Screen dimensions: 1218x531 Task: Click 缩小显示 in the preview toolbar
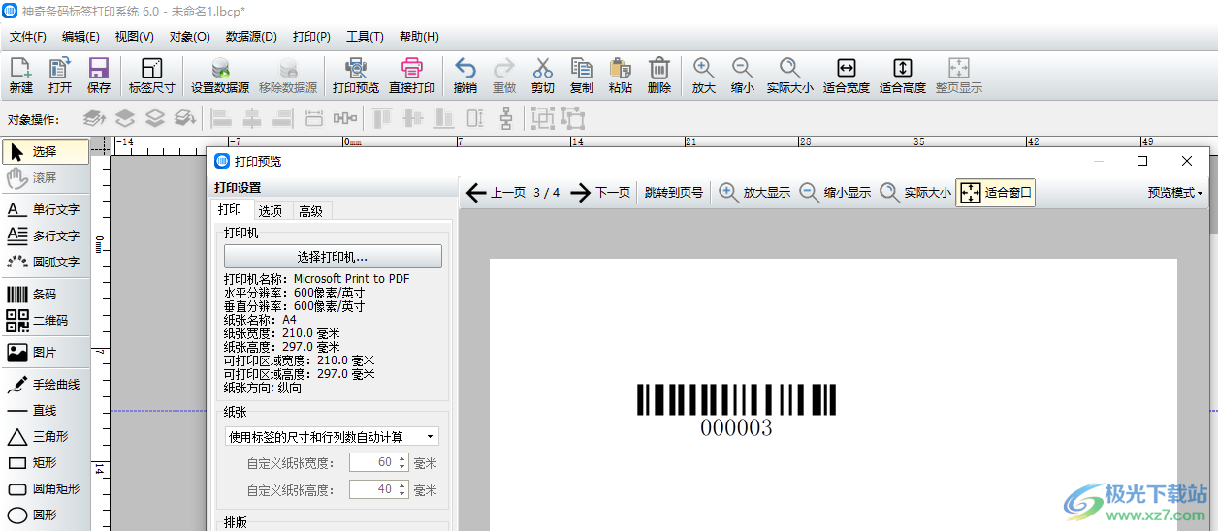point(835,193)
